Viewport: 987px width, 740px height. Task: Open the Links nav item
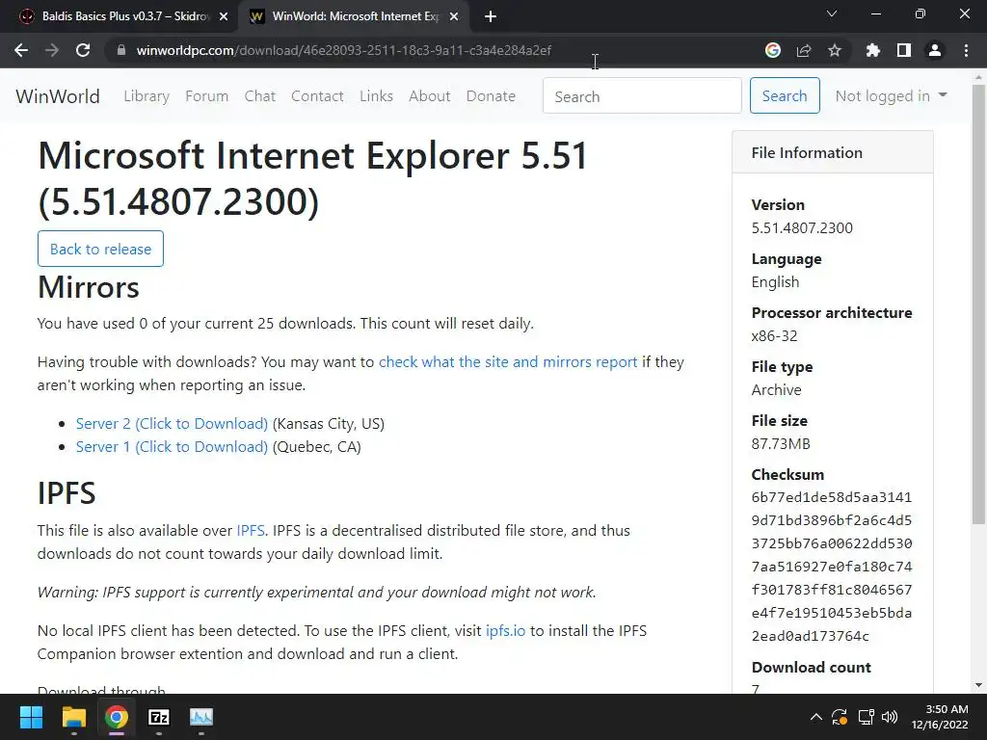[x=377, y=96]
